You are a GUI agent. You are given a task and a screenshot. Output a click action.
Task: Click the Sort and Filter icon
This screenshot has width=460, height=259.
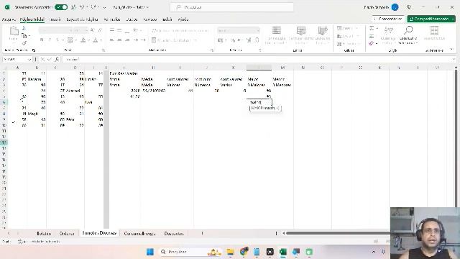point(388,30)
